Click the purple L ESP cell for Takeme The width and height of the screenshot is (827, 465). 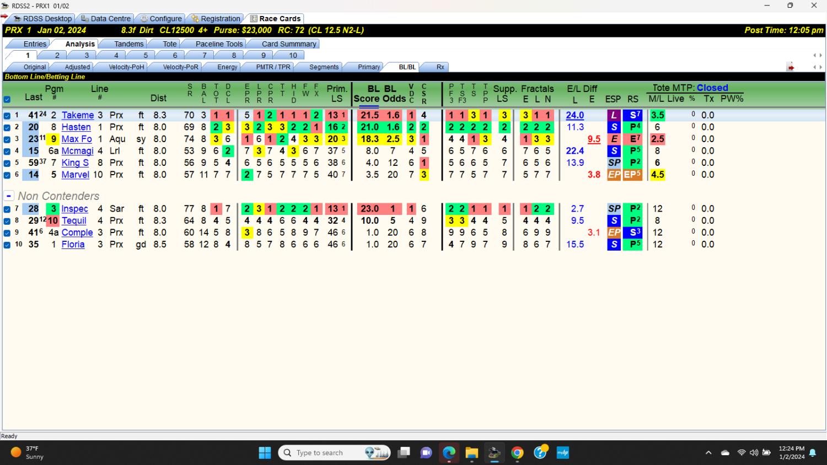pyautogui.click(x=614, y=115)
